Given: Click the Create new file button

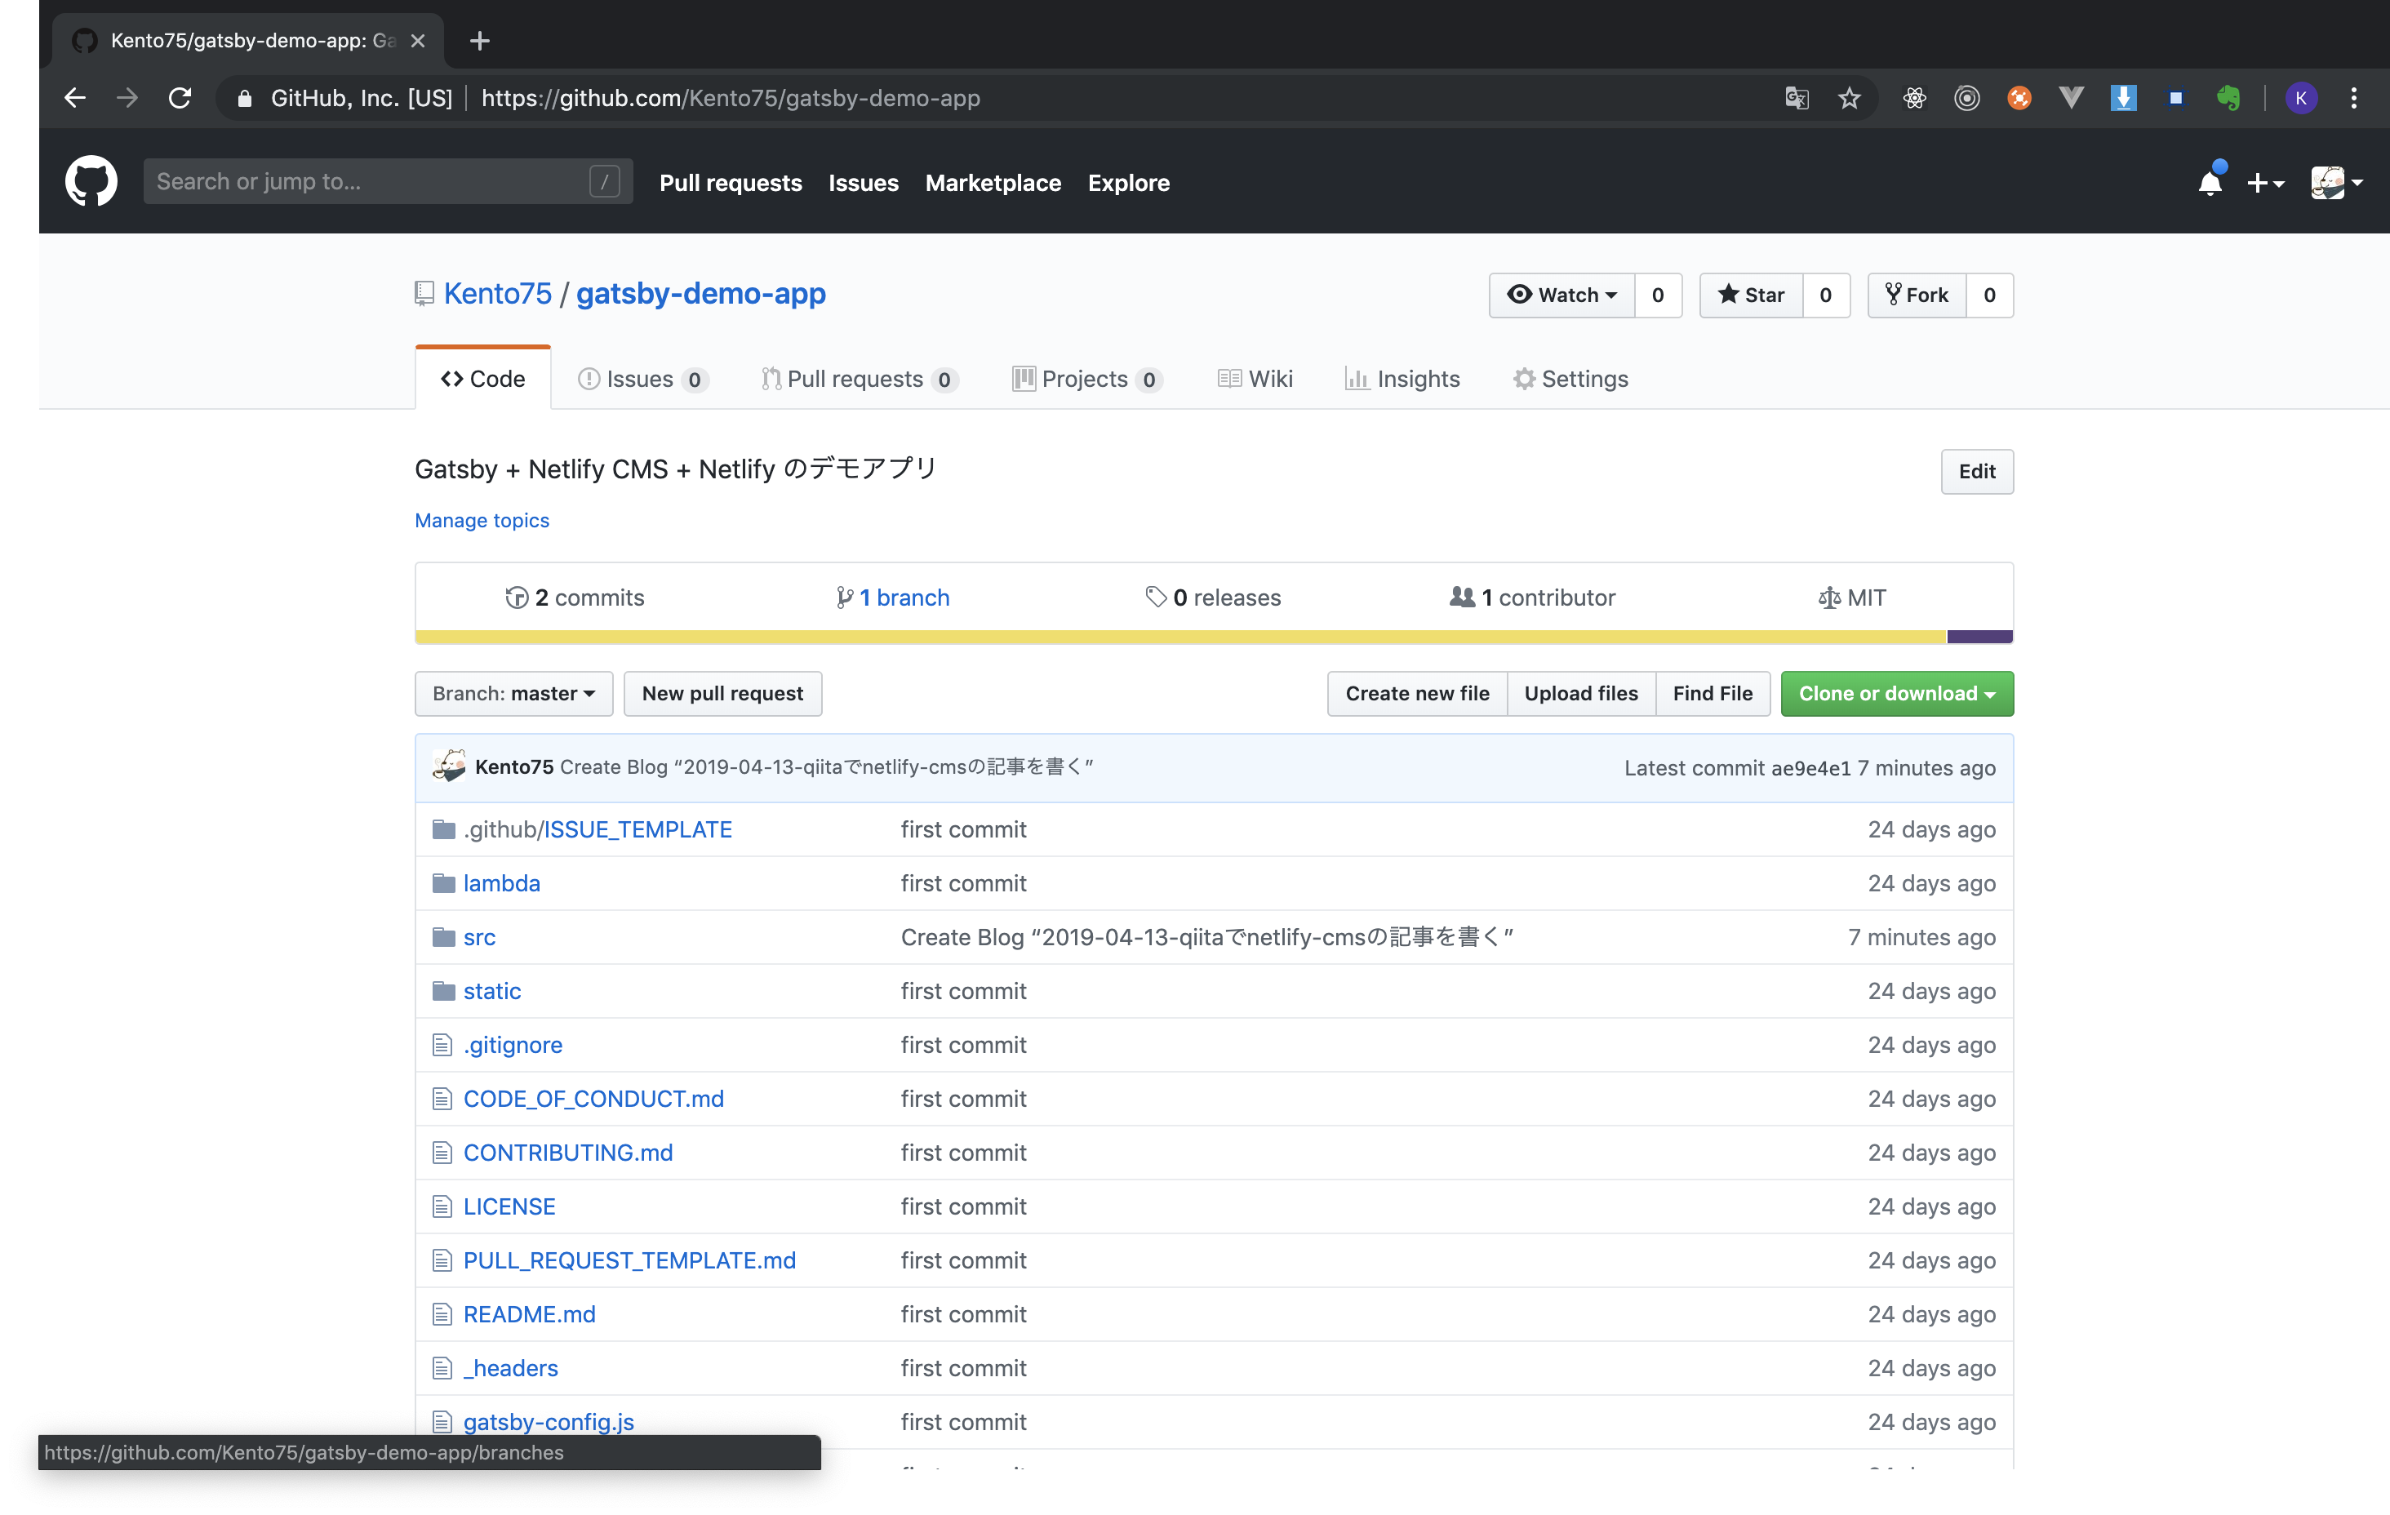Looking at the screenshot, I should pos(1416,693).
